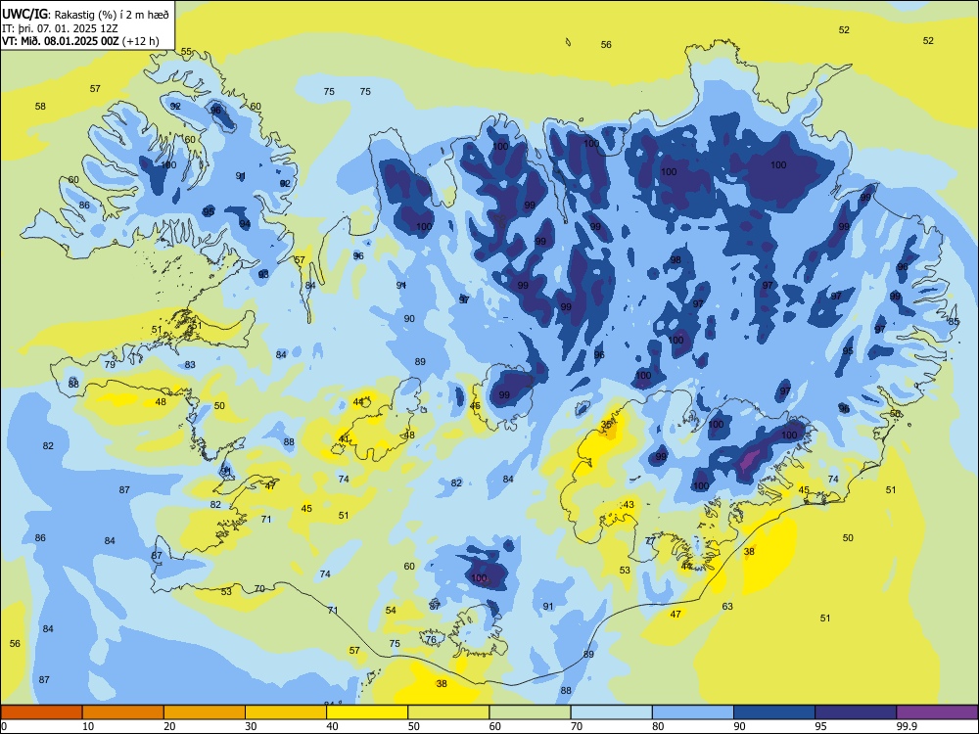
Task: Click the 'VT: Mið. 08.01.2025 00Z (+12 h)' line
Action: [x=80, y=41]
